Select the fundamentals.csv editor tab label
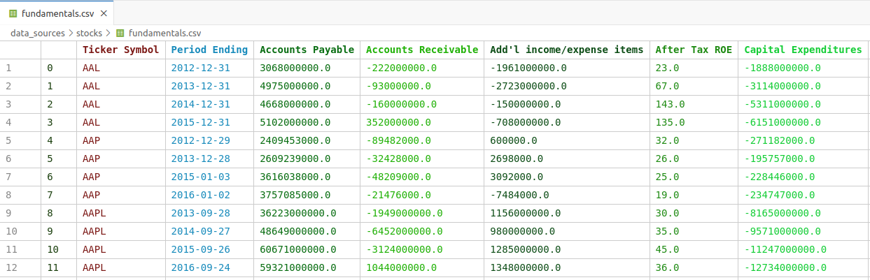The width and height of the screenshot is (870, 280). point(57,13)
